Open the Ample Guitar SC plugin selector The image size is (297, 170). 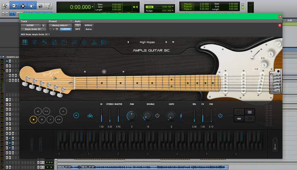coord(34,29)
